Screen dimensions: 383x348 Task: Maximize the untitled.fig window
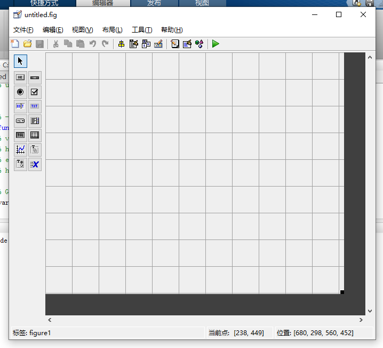tap(339, 14)
